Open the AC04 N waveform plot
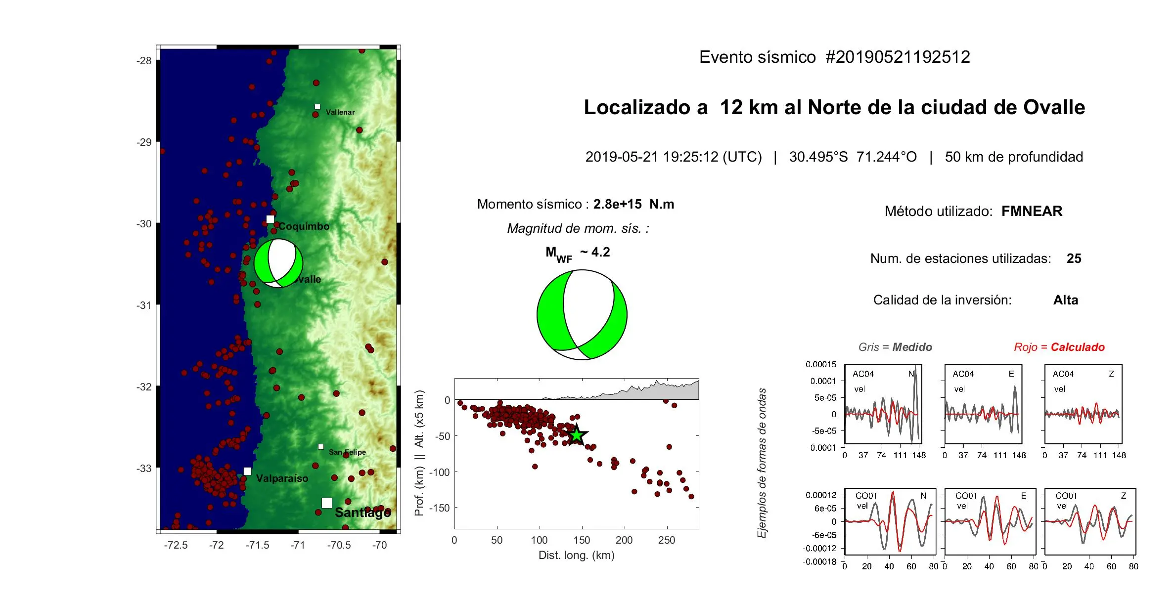Screen dimensions: 1176x599 [883, 404]
